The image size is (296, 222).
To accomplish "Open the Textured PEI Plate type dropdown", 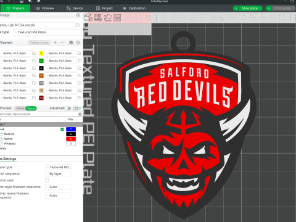I will [x=47, y=32].
